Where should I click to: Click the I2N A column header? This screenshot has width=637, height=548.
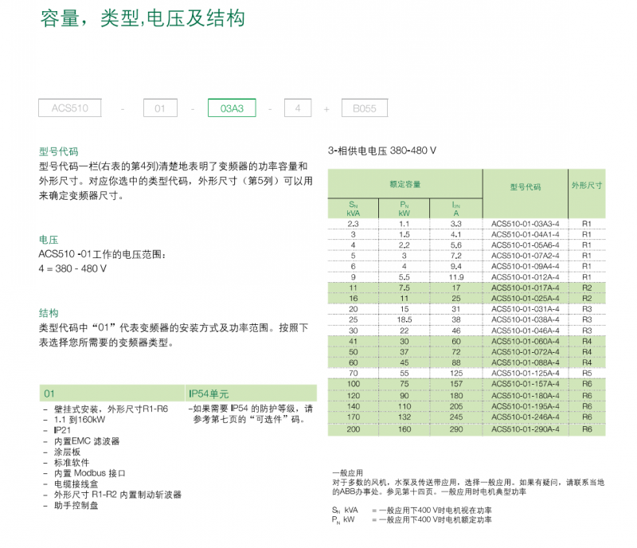pyautogui.click(x=455, y=209)
